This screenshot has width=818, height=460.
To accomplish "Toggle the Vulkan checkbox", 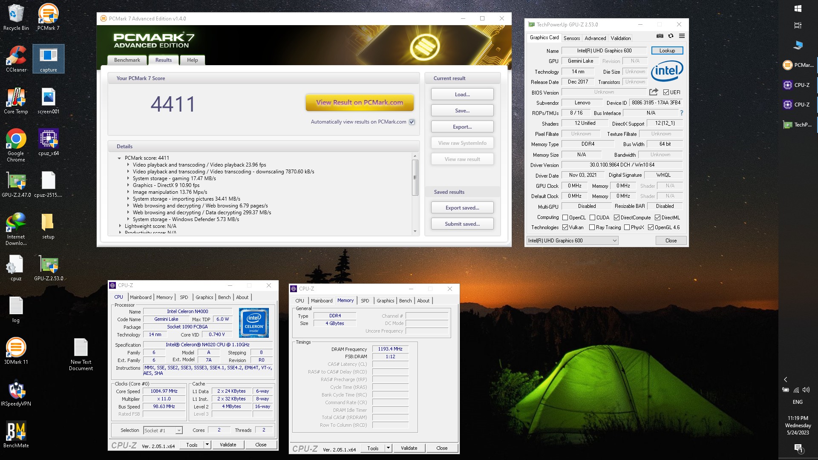I will point(565,227).
